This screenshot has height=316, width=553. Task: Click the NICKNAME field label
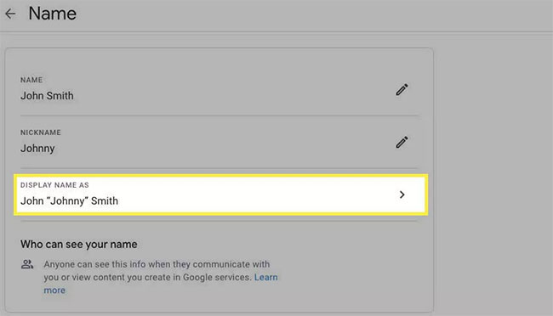(x=41, y=133)
